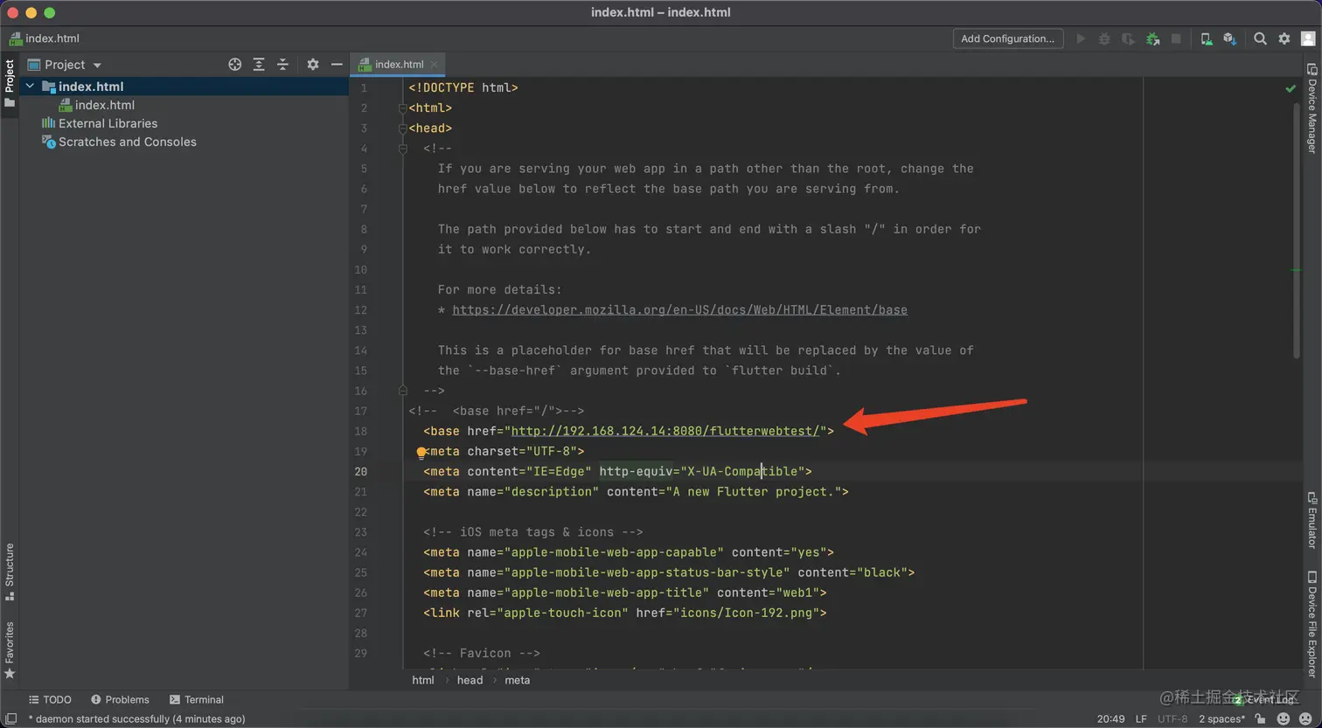The height and width of the screenshot is (728, 1322).
Task: Open the 2 spaces indent selector
Action: point(1221,718)
